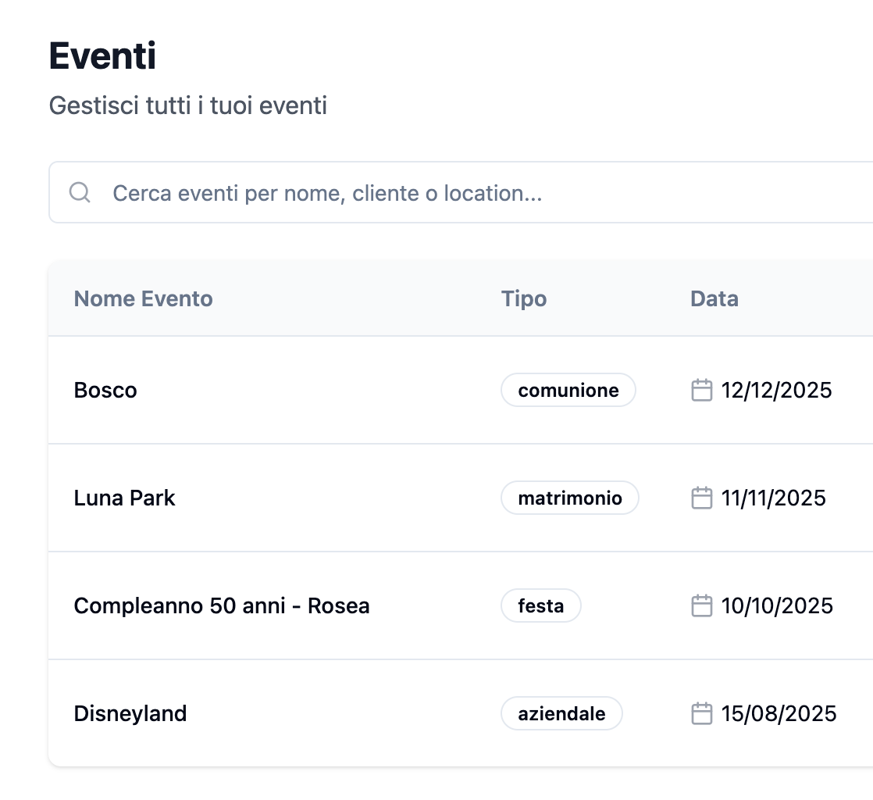
Task: Click the matrimonio badge on Luna Park
Action: [x=569, y=498]
